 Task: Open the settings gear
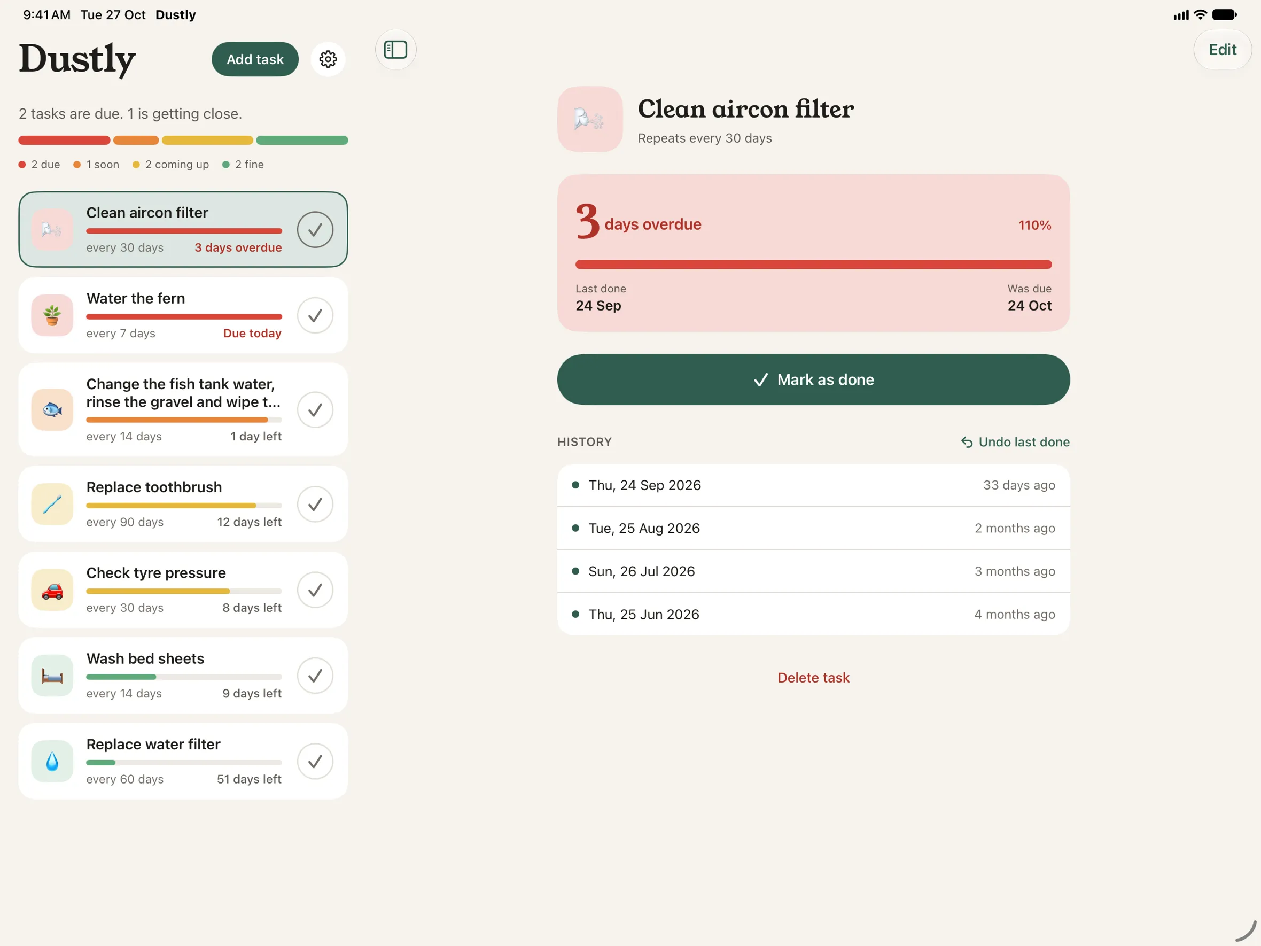(328, 59)
